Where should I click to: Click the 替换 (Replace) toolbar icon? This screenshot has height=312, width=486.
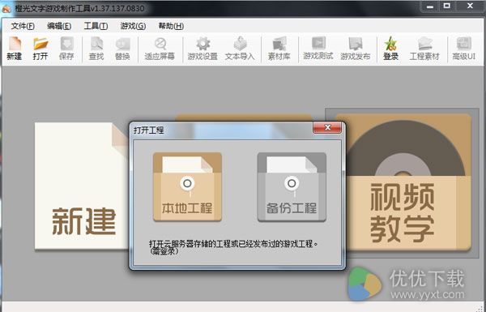click(122, 48)
